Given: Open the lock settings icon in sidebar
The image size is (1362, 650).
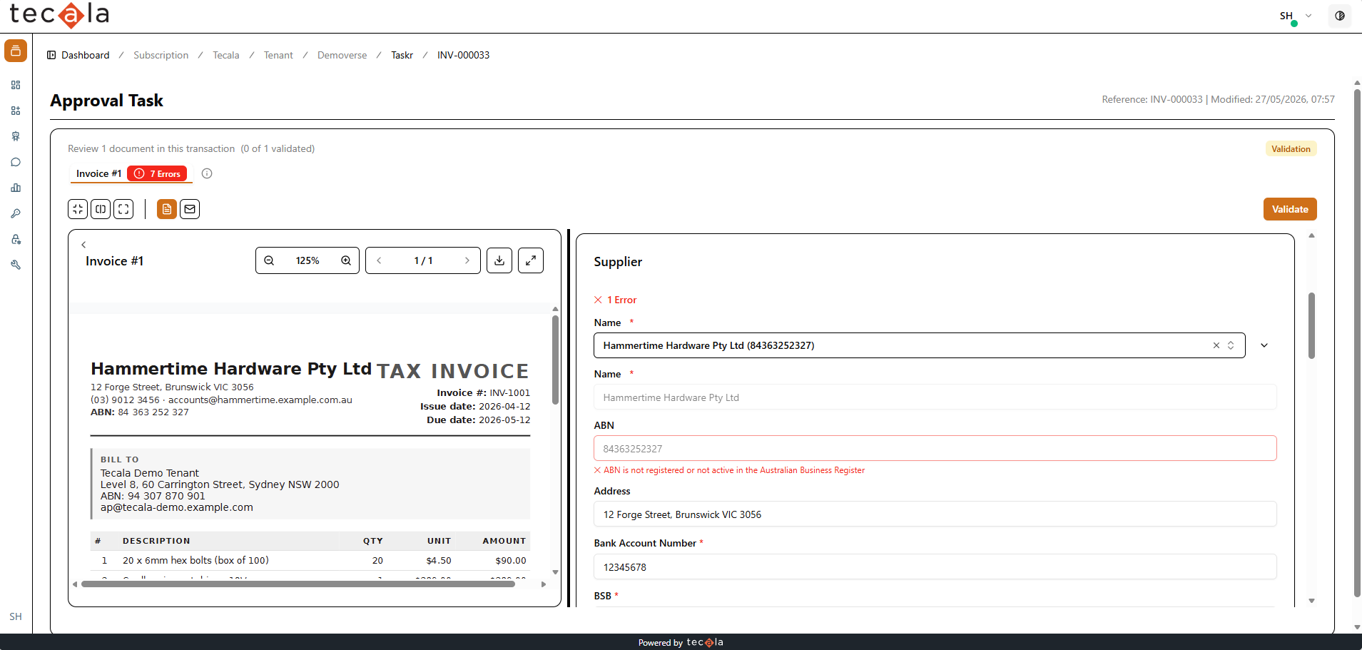Looking at the screenshot, I should [16, 239].
